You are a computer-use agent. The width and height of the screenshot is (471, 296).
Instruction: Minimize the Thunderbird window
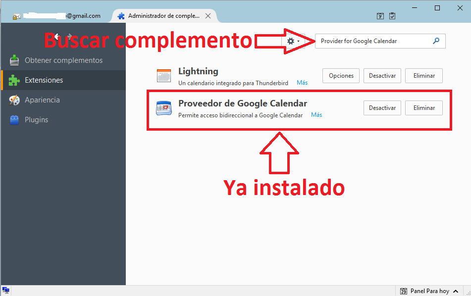(x=415, y=8)
